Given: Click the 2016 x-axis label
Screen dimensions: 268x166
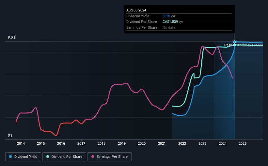Looking at the screenshot, I should (61, 143).
